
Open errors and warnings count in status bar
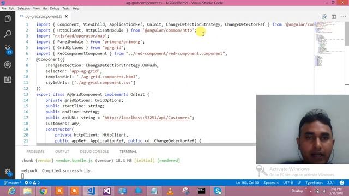32,183
